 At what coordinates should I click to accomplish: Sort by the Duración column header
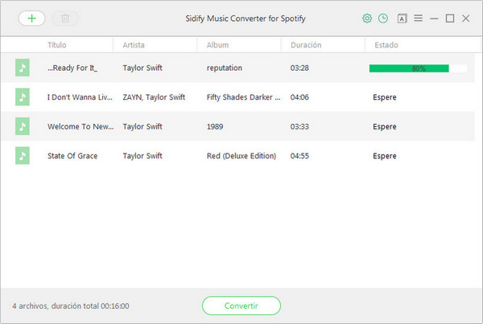click(x=306, y=45)
